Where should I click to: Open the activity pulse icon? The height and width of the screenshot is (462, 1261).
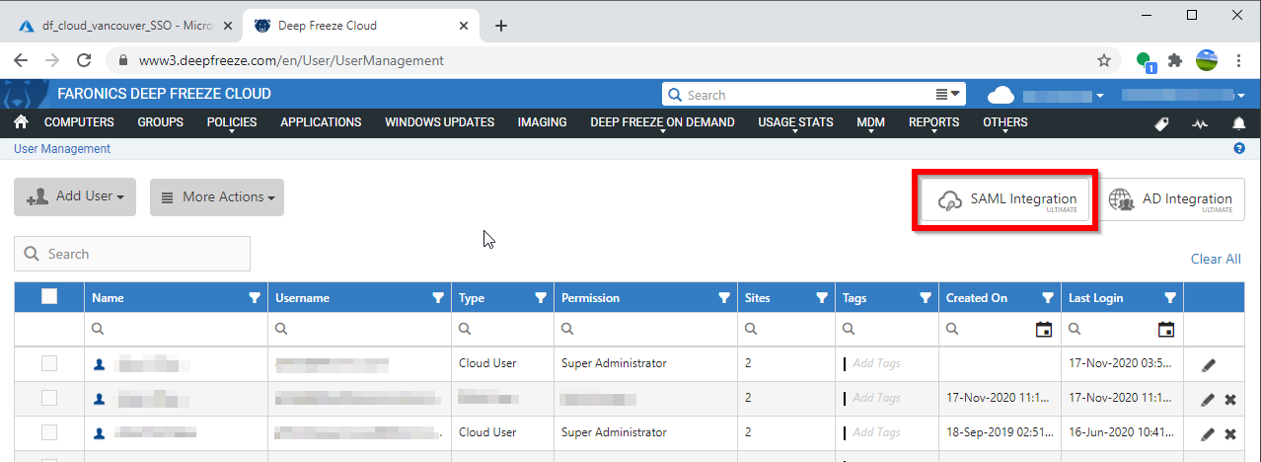[1200, 123]
